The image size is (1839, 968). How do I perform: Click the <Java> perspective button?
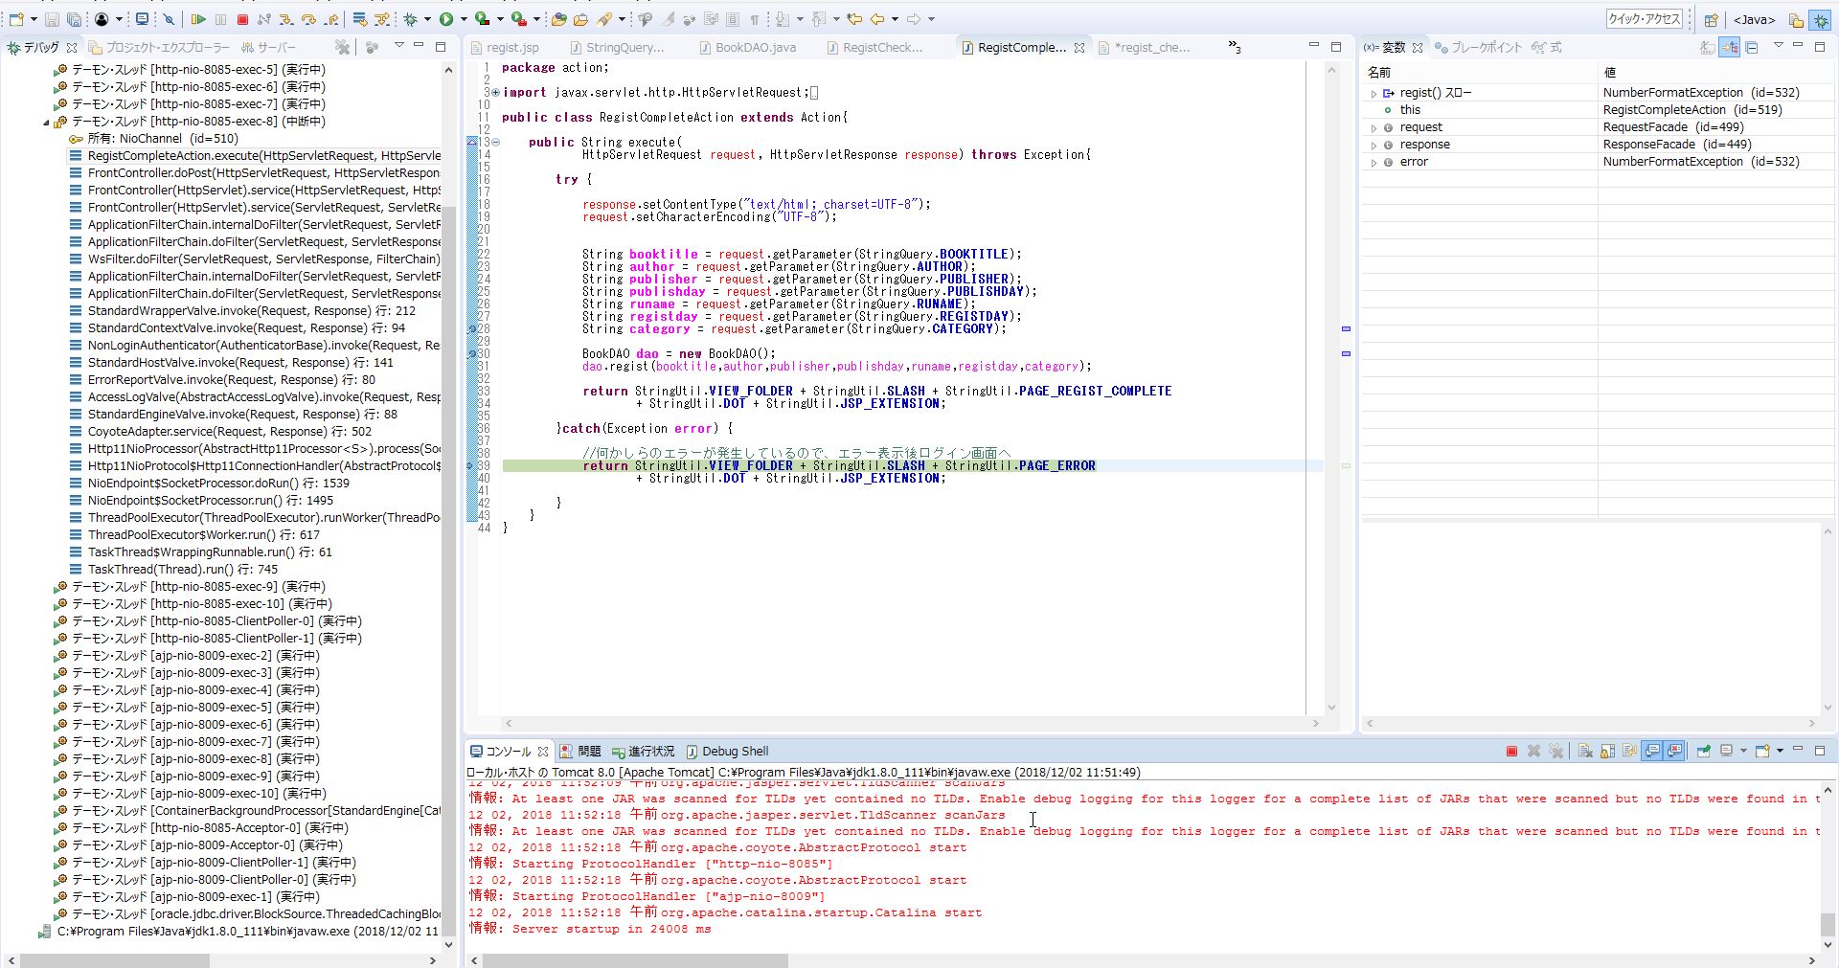[1753, 19]
